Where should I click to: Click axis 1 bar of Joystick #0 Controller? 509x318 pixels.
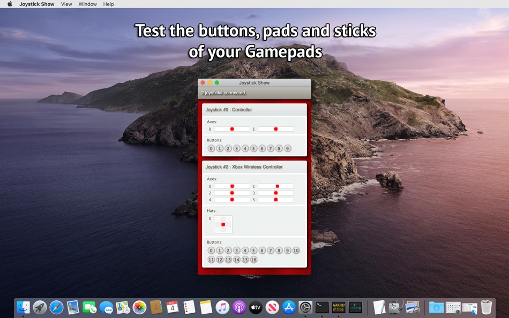275,129
